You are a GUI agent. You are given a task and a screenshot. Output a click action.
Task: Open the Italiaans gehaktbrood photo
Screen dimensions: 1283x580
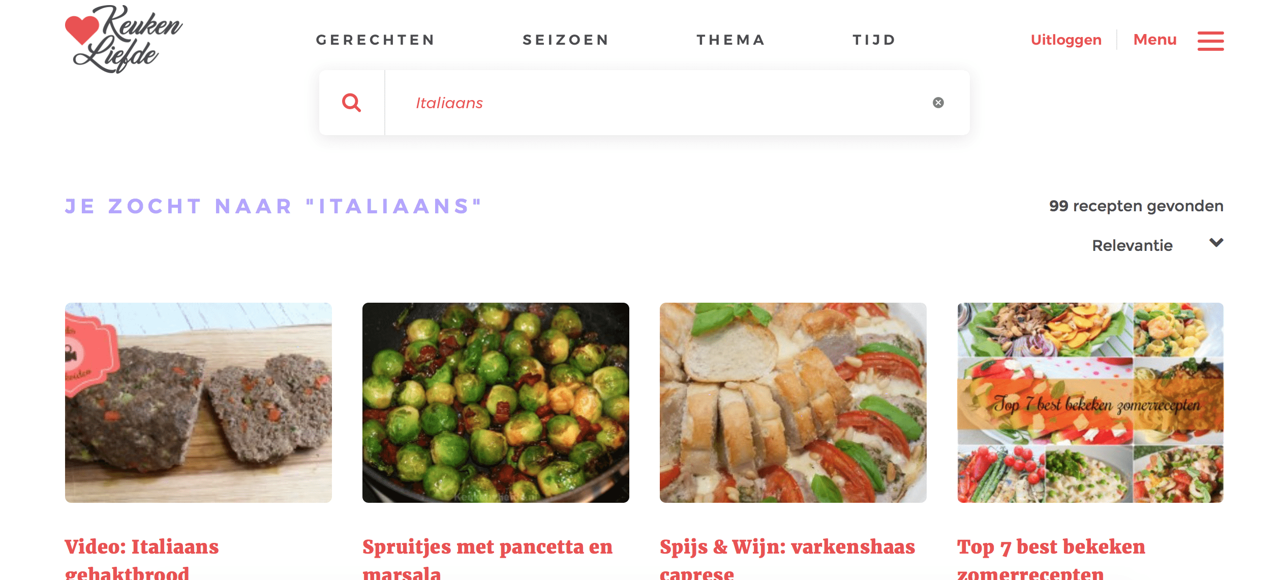click(198, 402)
